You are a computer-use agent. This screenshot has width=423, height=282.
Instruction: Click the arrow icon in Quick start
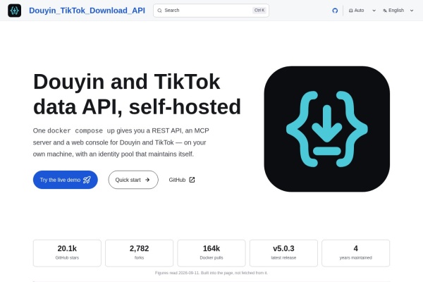point(147,180)
